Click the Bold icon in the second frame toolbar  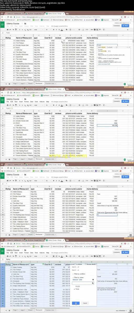click(54, 105)
